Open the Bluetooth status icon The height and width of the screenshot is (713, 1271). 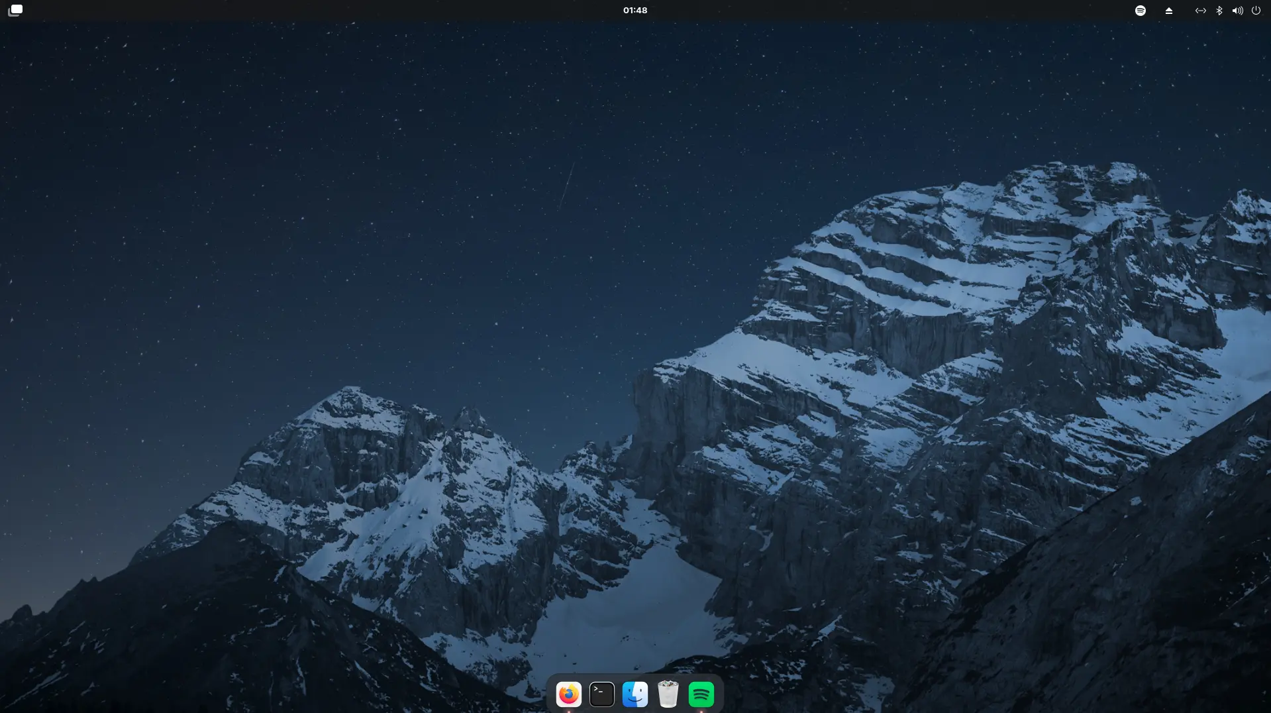(1219, 11)
